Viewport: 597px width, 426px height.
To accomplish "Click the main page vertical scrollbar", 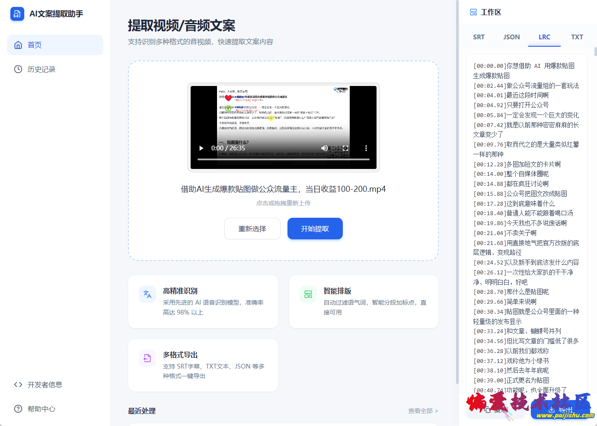I will coord(457,192).
